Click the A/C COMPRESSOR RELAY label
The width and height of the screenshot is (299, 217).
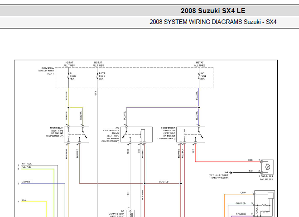[111, 135]
